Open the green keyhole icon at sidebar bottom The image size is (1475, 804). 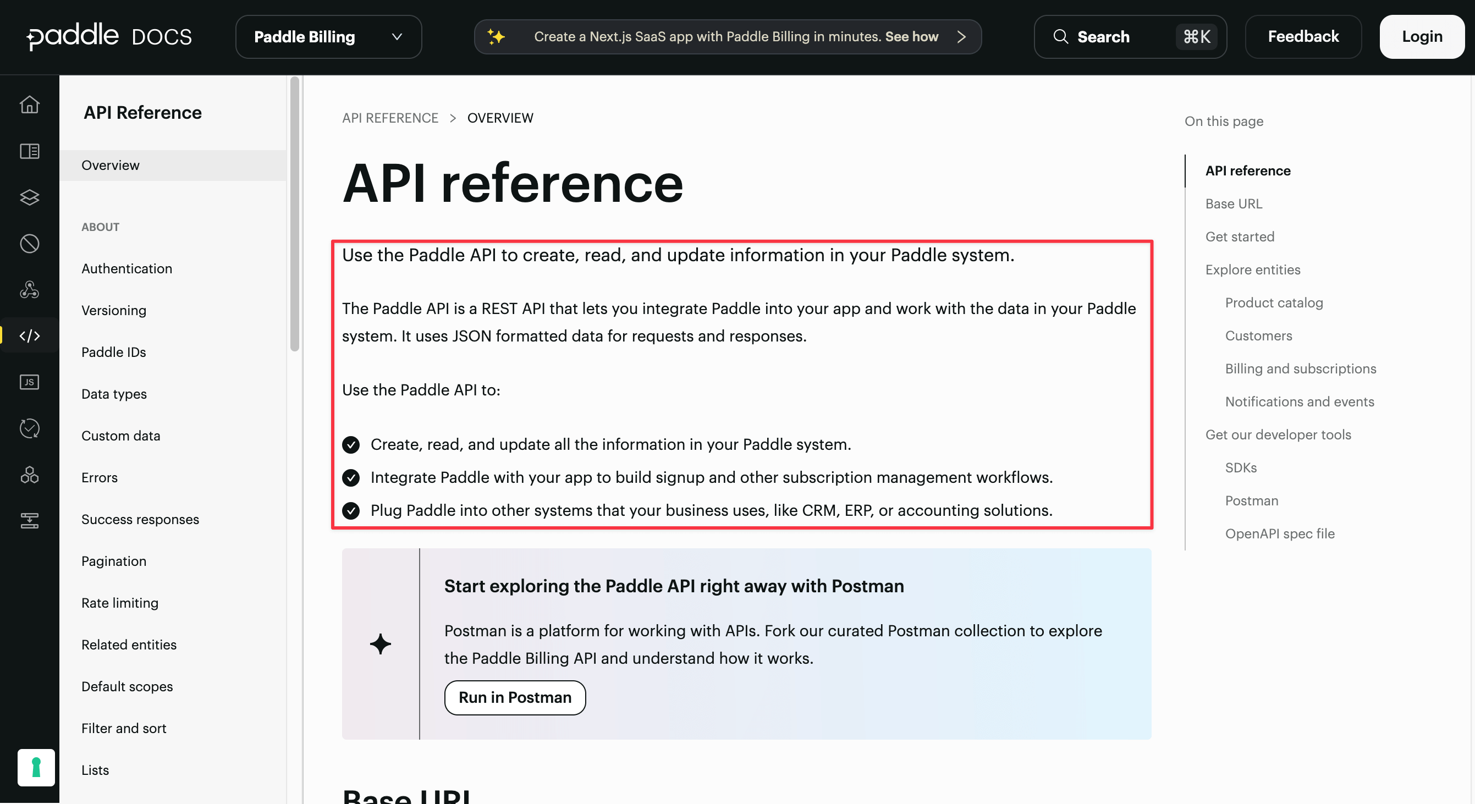pyautogui.click(x=36, y=767)
